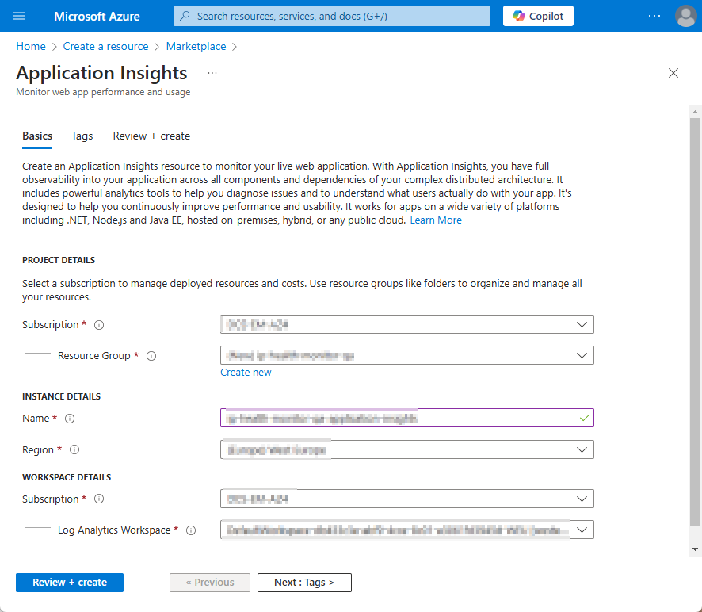Go to the Marketplace breadcrumb

point(196,46)
